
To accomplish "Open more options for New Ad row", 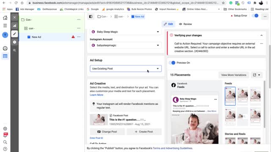I will [x=79, y=37].
